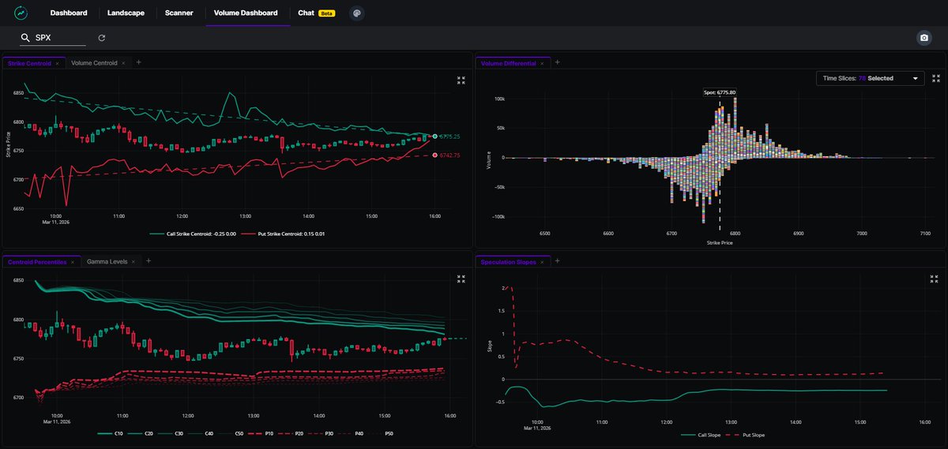The image size is (948, 449).
Task: Switch to the Scanner page
Action: pos(180,13)
